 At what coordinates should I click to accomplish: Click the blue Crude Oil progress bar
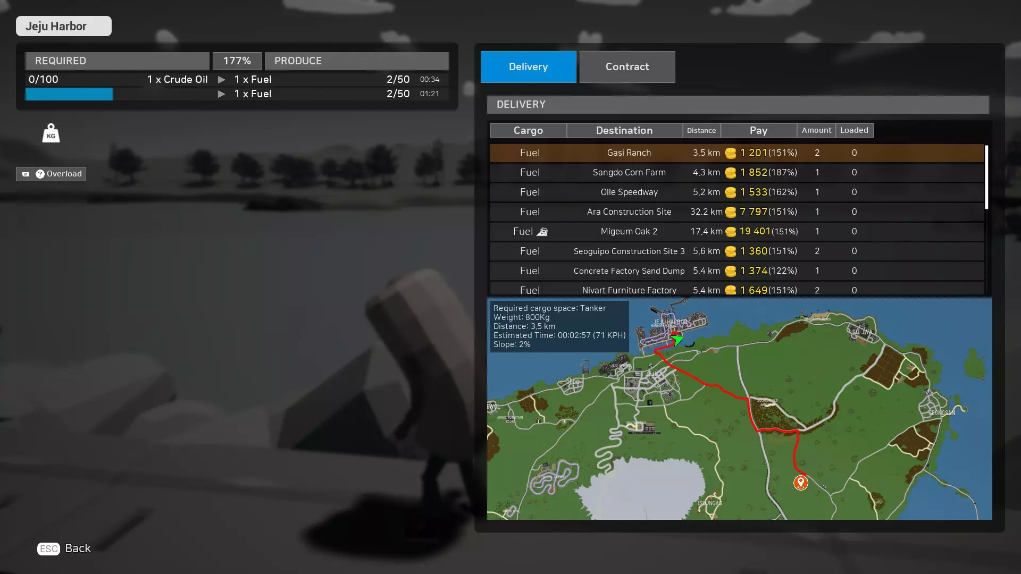pyautogui.click(x=69, y=94)
